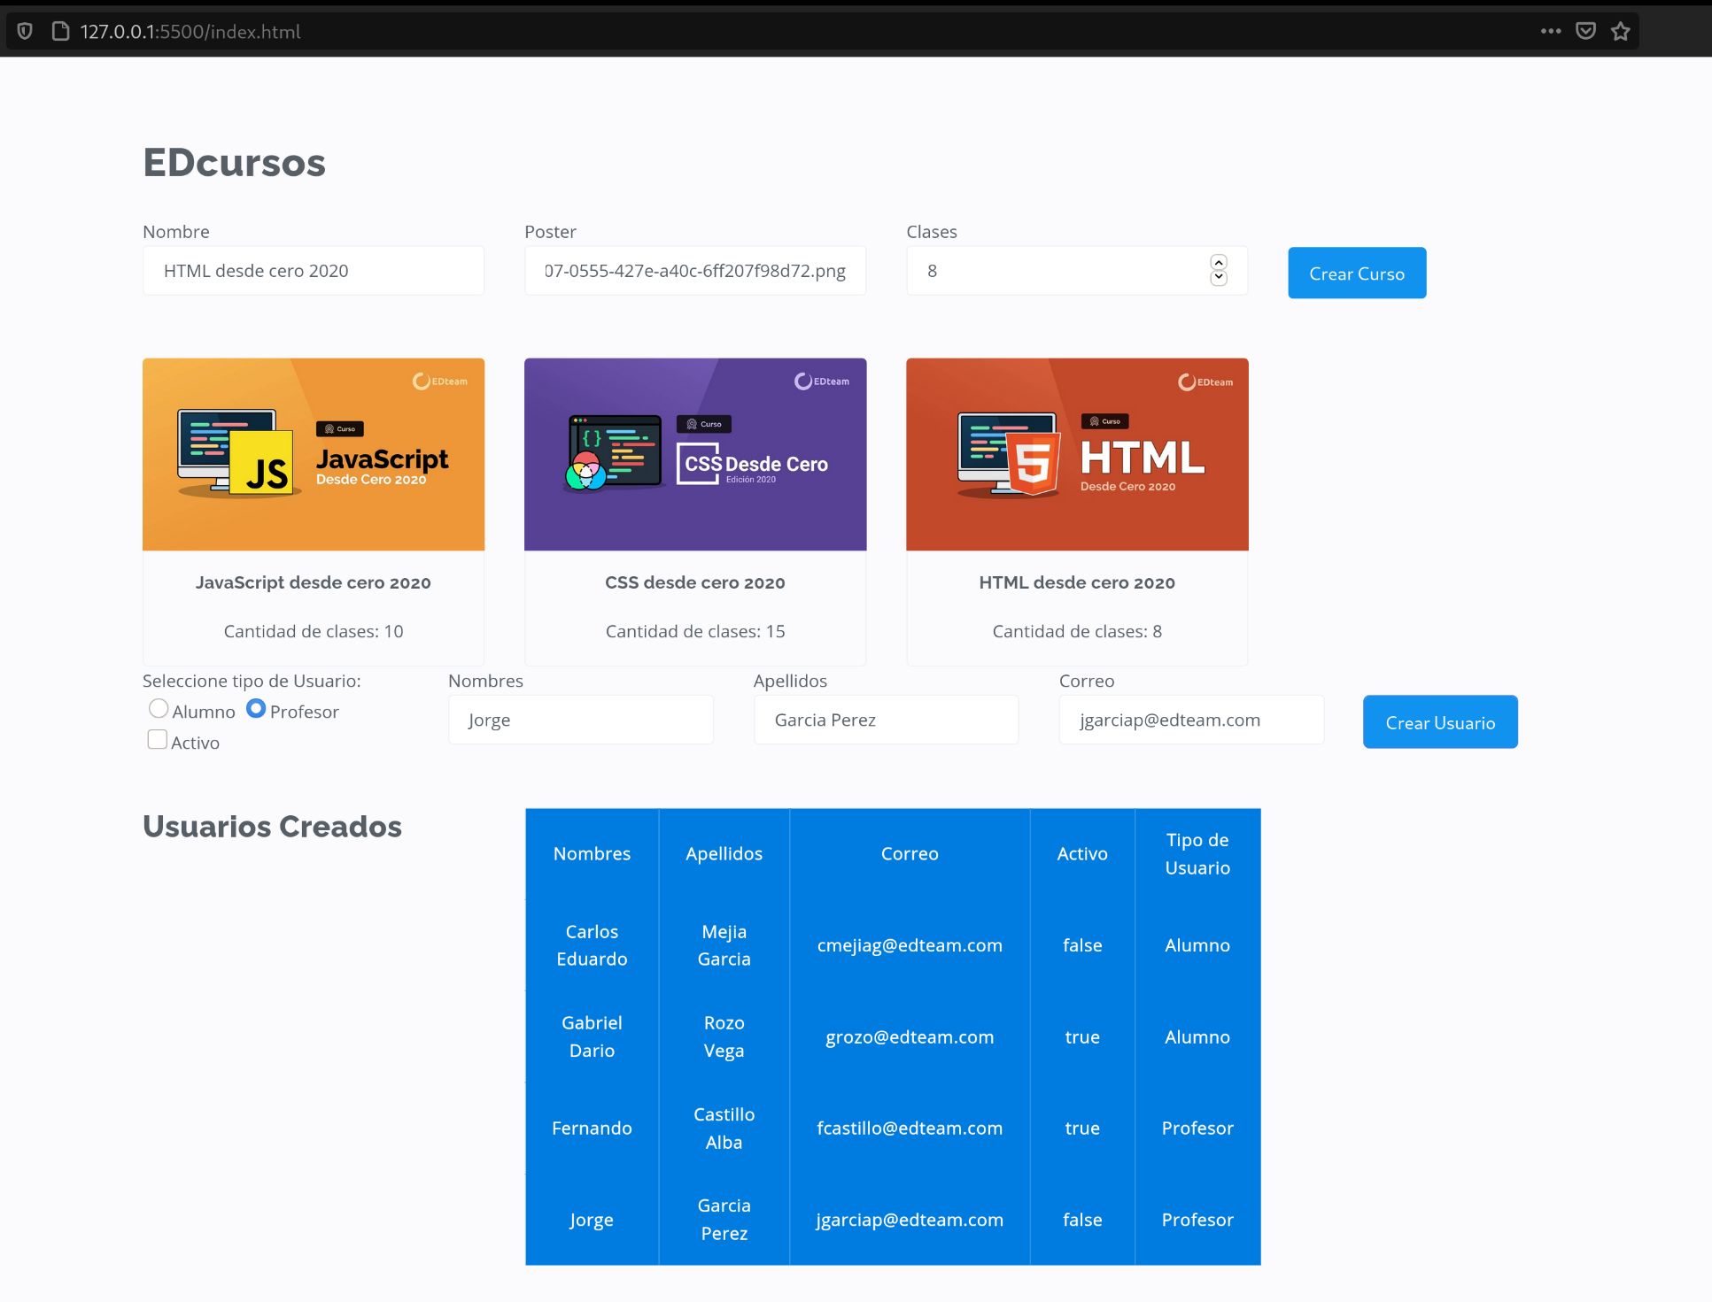
Task: Click the HTML5 shield logo on the HTML poster
Action: pyautogui.click(x=1033, y=459)
